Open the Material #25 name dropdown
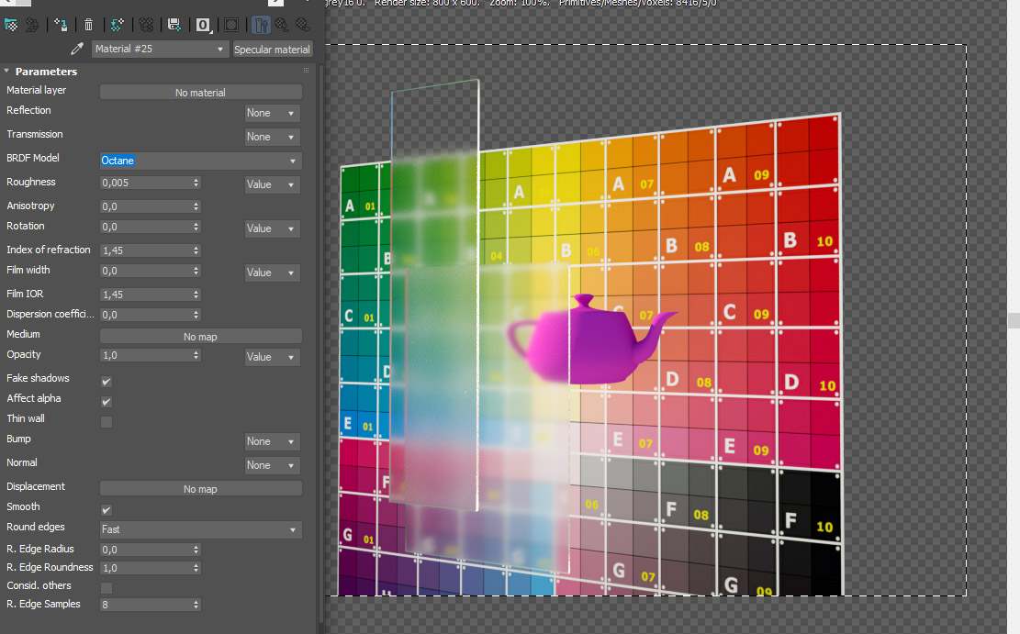The width and height of the screenshot is (1020, 634). (160, 49)
